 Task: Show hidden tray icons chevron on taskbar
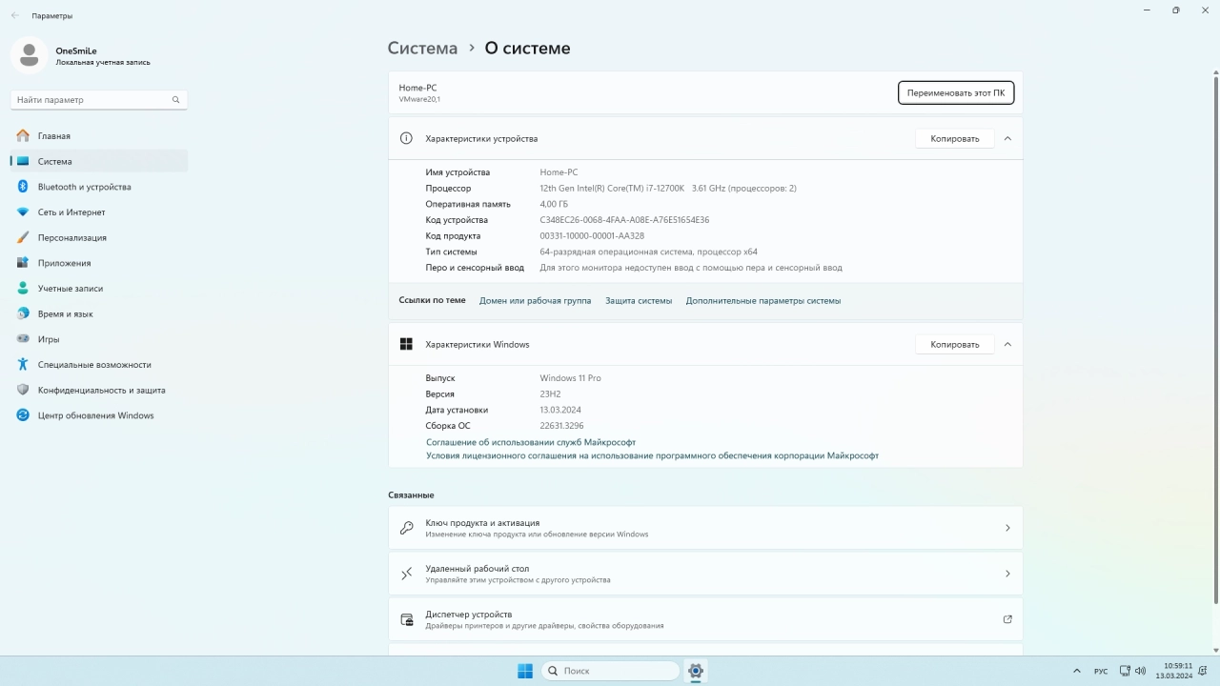pos(1077,671)
